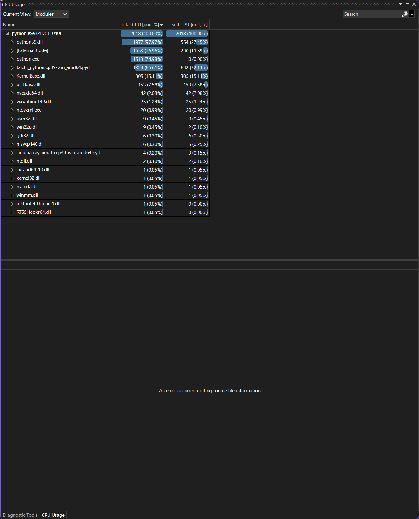This screenshot has height=519, width=419.
Task: Expand the [External Code] row
Action: click(12, 50)
